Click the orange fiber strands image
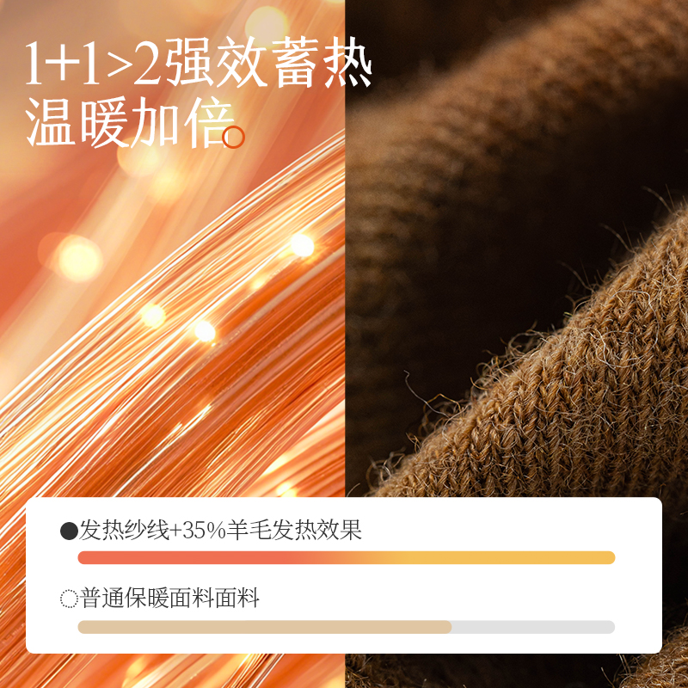Screen dimensions: 688x688 pyautogui.click(x=172, y=307)
